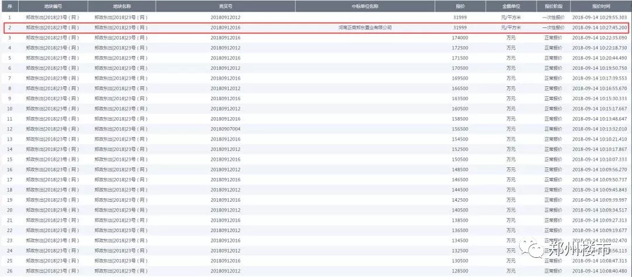The width and height of the screenshot is (632, 277).
Task: Click timestamp 2018-09-14 10:10:07.333
Action: click(599, 159)
